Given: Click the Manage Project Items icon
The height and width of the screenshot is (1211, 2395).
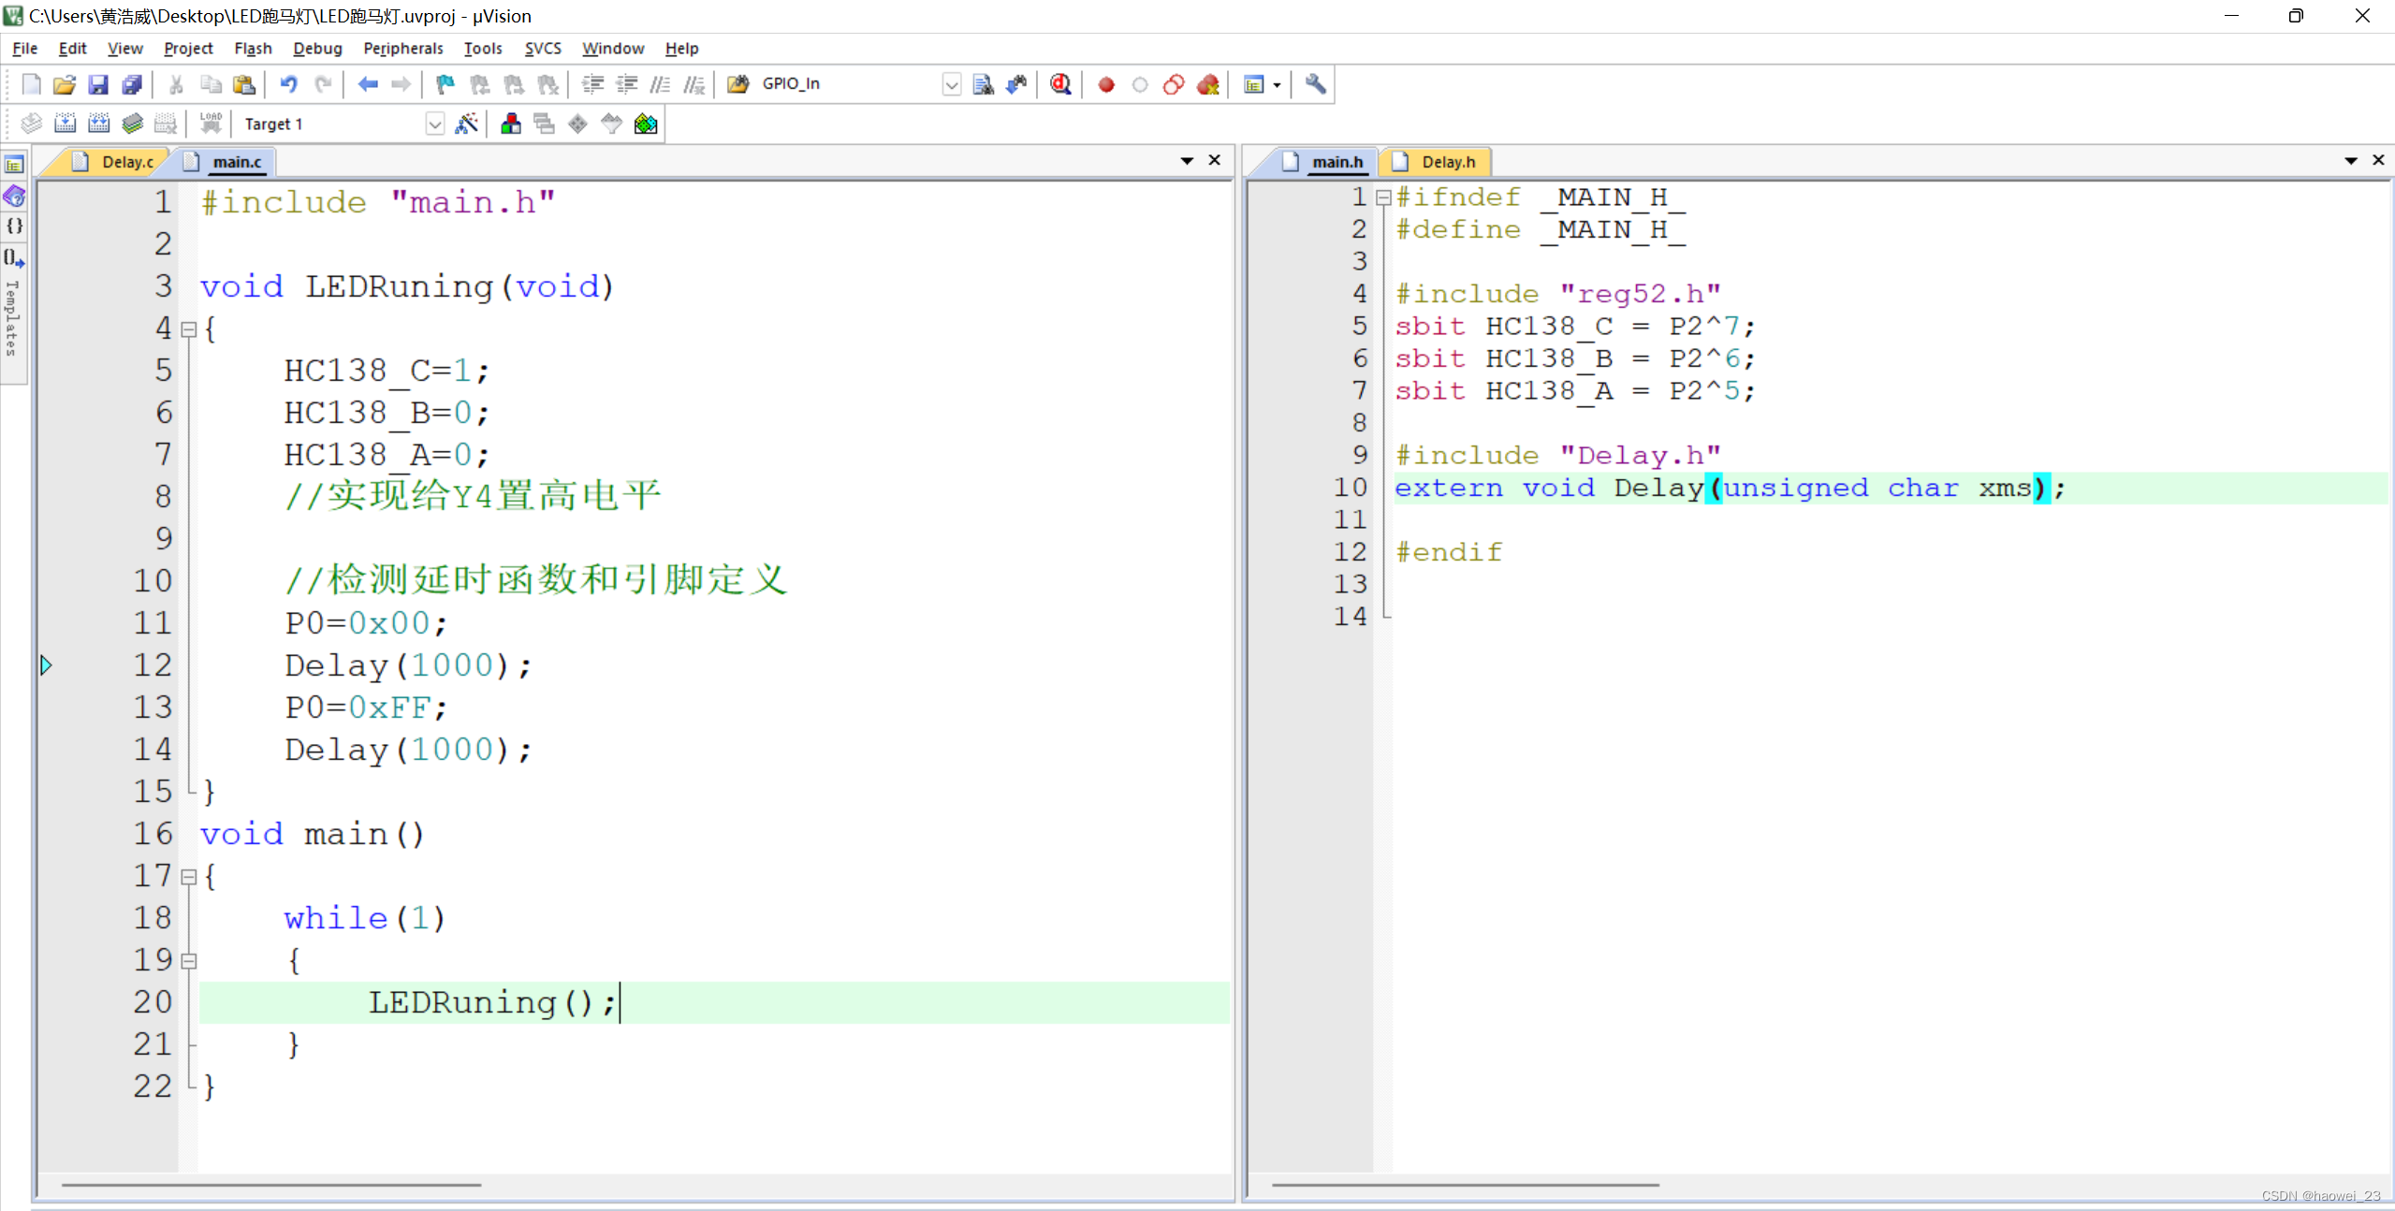Looking at the screenshot, I should [511, 124].
